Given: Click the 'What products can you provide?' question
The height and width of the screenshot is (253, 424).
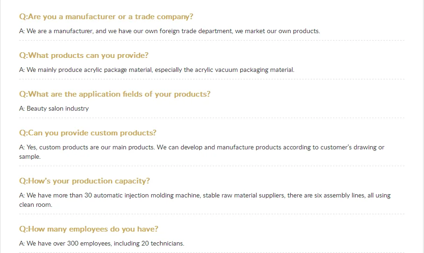Looking at the screenshot, I should click(x=83, y=56).
